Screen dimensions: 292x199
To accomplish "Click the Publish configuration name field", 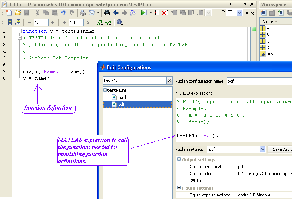I will click(x=259, y=81).
